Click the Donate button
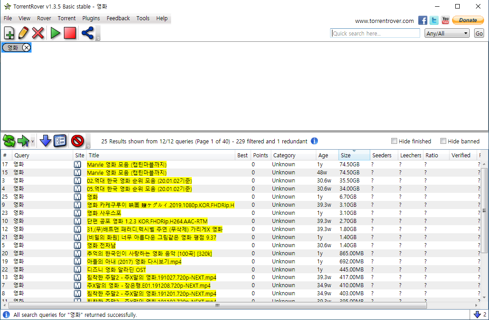The image size is (489, 320). click(x=468, y=20)
